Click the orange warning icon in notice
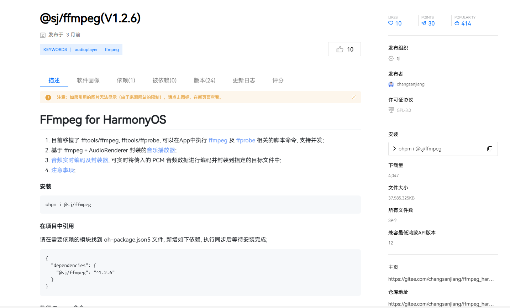510x308 pixels. pos(48,97)
